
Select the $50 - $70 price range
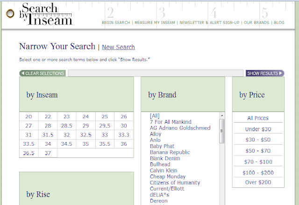click(x=258, y=151)
